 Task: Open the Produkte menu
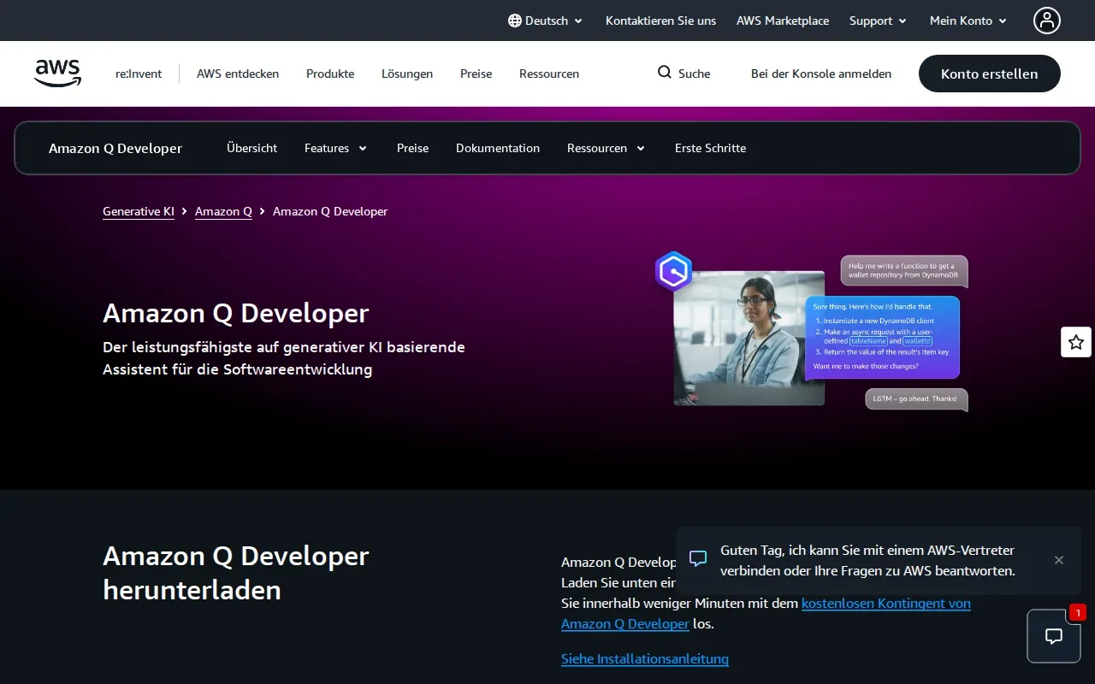point(330,74)
